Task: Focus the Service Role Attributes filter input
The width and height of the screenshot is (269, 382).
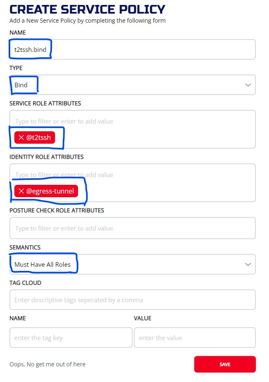Action: [132, 121]
